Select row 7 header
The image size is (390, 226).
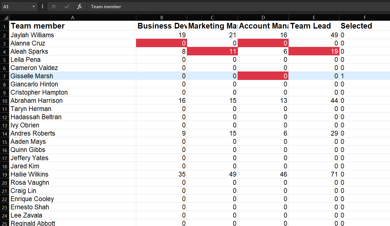click(x=5, y=76)
